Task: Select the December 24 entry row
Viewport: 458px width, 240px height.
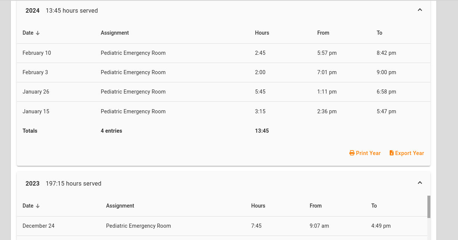Action: point(223,226)
